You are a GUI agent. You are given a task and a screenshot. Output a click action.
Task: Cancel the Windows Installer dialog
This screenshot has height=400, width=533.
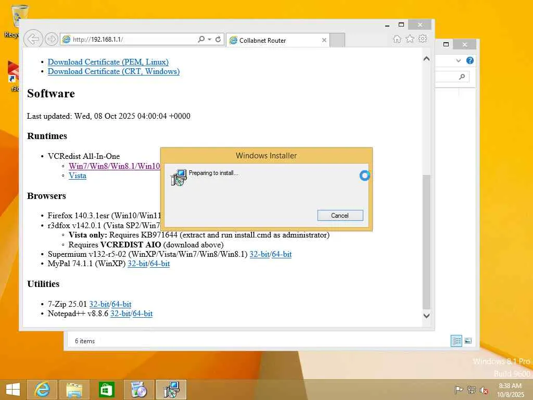tap(340, 215)
